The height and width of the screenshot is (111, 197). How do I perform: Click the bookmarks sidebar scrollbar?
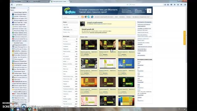pyautogui.click(x=29, y=74)
